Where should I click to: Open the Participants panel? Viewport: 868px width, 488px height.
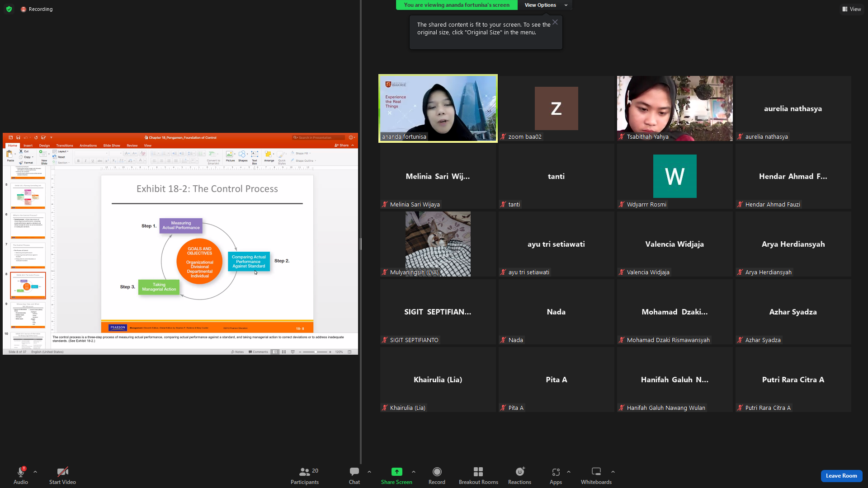click(305, 475)
